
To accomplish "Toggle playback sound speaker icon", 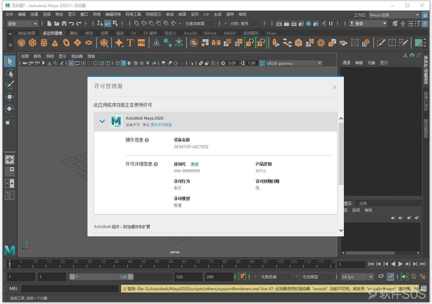I will [x=404, y=276].
